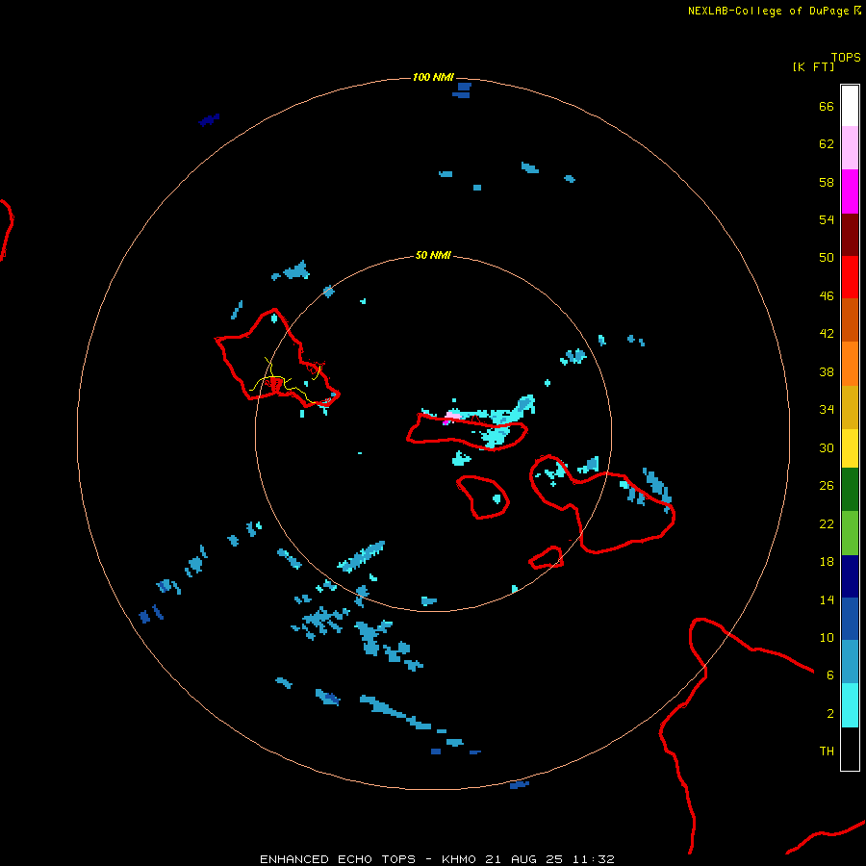Viewport: 866px width, 866px height.
Task: Click the dark green 30 kft legend swatch
Action: point(850,490)
